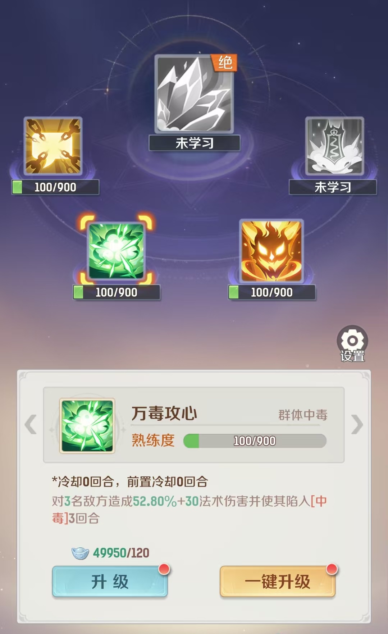This screenshot has width=388, height=634.
Task: Click the orange 绝 badge on crystal skill
Action: click(x=224, y=63)
